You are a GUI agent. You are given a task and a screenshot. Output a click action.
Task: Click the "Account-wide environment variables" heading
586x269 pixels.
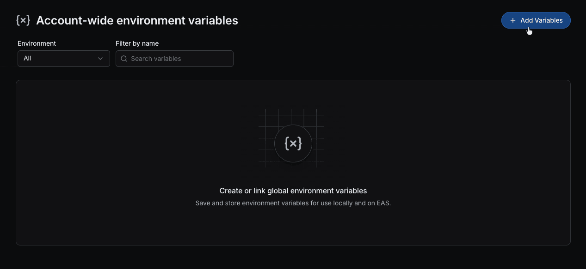(x=137, y=20)
